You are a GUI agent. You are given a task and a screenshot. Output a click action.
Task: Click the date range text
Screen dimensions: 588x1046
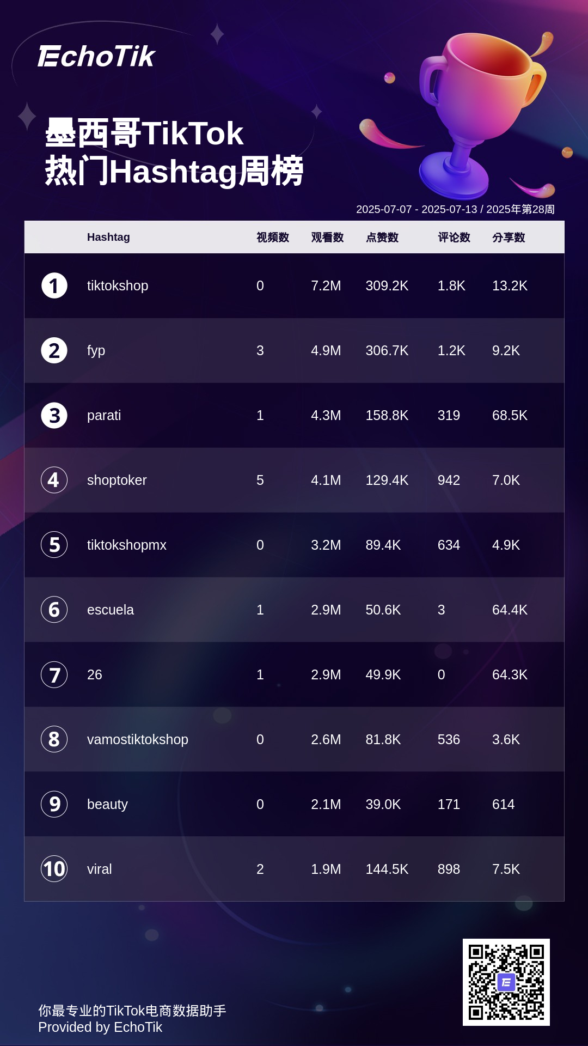(455, 210)
